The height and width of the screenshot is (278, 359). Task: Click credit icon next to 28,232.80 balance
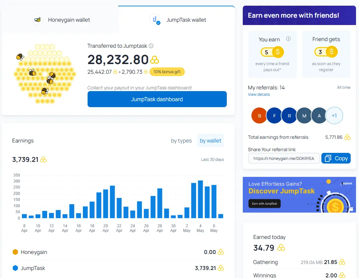(155, 60)
